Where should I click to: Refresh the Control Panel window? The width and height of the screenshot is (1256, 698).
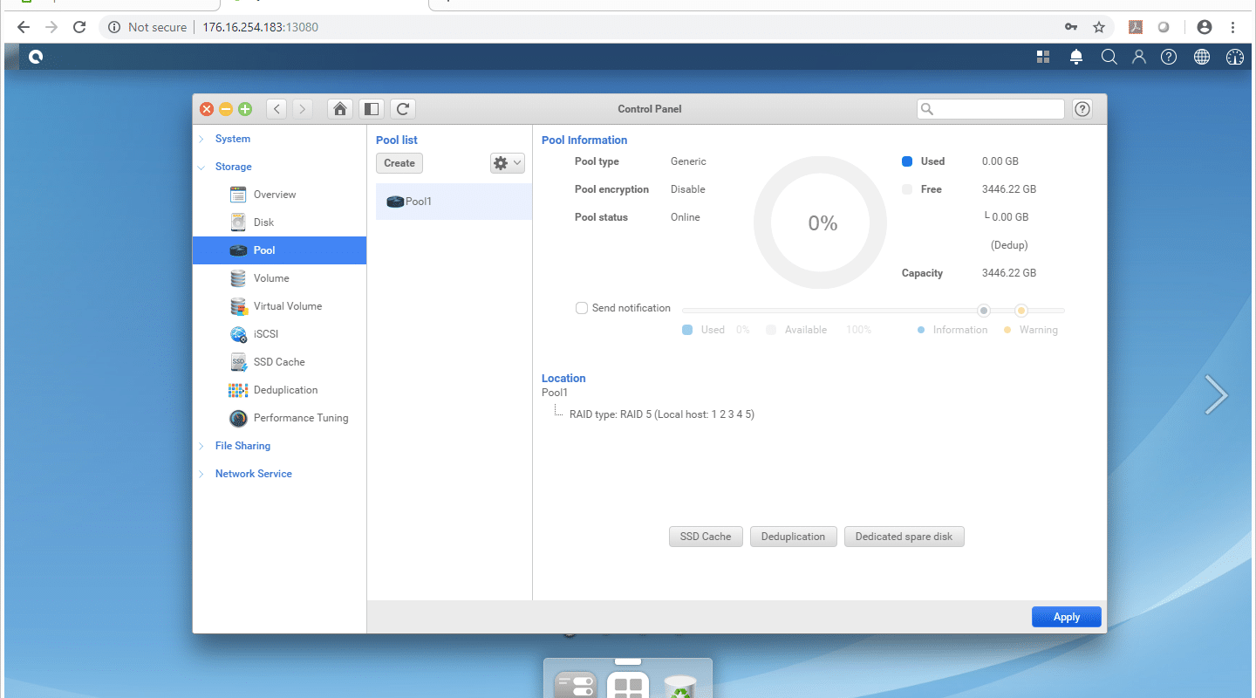coord(402,109)
